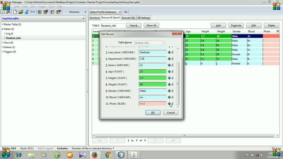Screen dimensions: 283x159
Task: Click the New Database blank page icon
Action: coord(15,12)
